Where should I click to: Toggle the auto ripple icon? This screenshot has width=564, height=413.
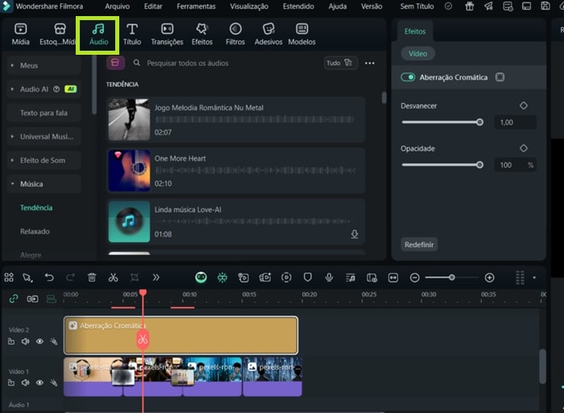[52, 299]
